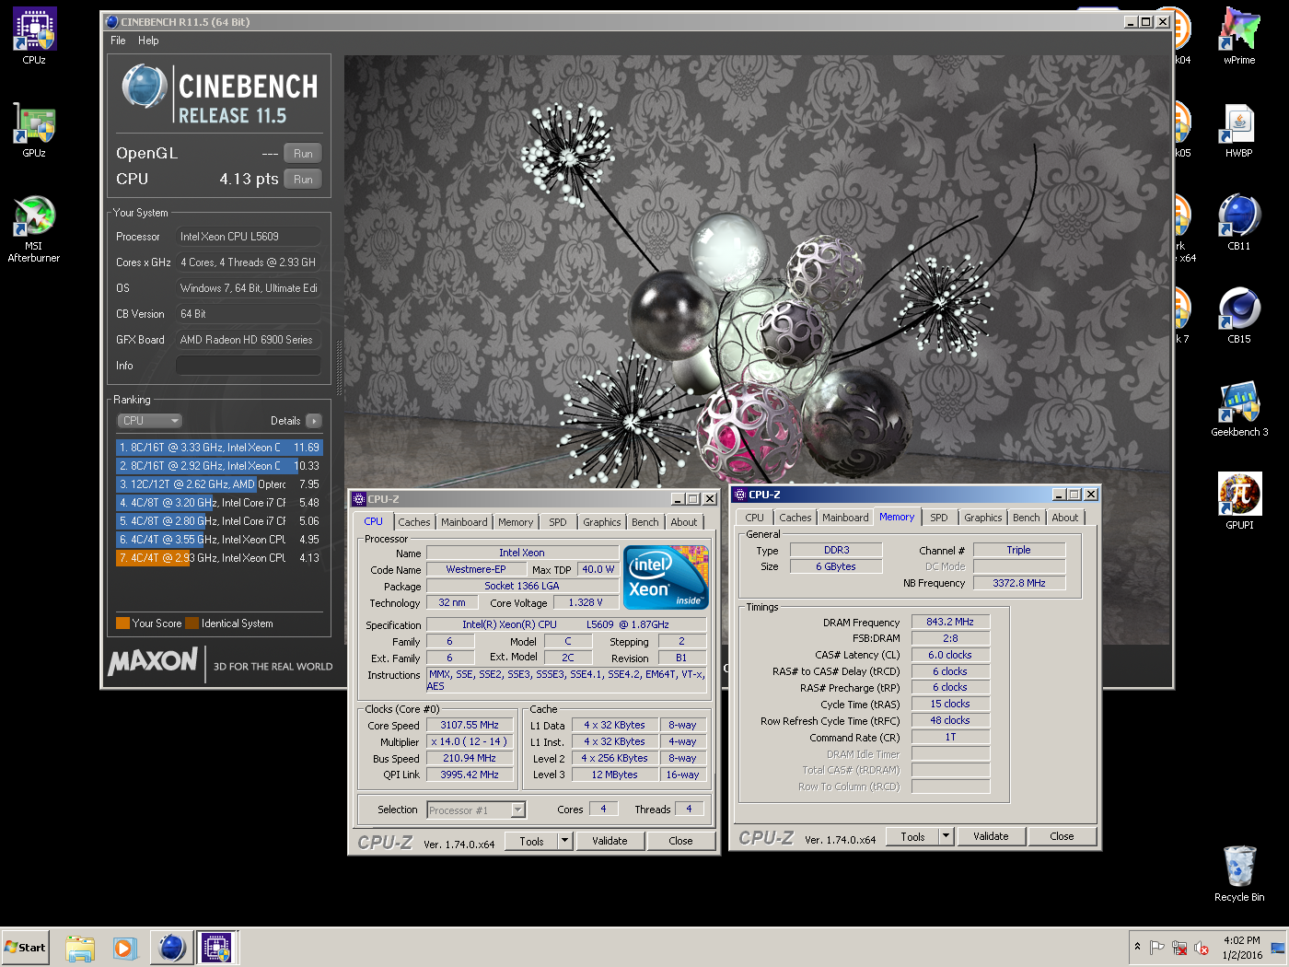
Task: Click Validate in right CPU-Z window
Action: [991, 836]
